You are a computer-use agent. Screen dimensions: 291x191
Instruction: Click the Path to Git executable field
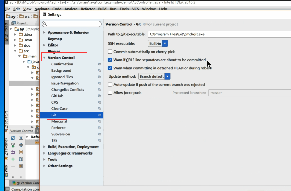tap(219, 34)
